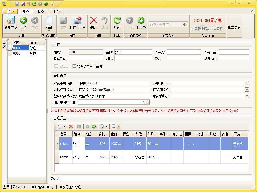Sort list by 名称 column header
The height and width of the screenshot is (192, 257).
tap(37, 42)
